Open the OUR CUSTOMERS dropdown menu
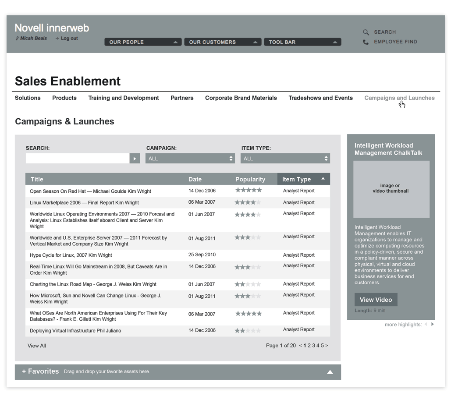451x403 pixels. point(223,42)
